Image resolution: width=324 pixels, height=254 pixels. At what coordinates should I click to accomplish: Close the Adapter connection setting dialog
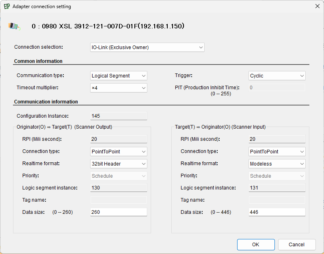[318, 6]
